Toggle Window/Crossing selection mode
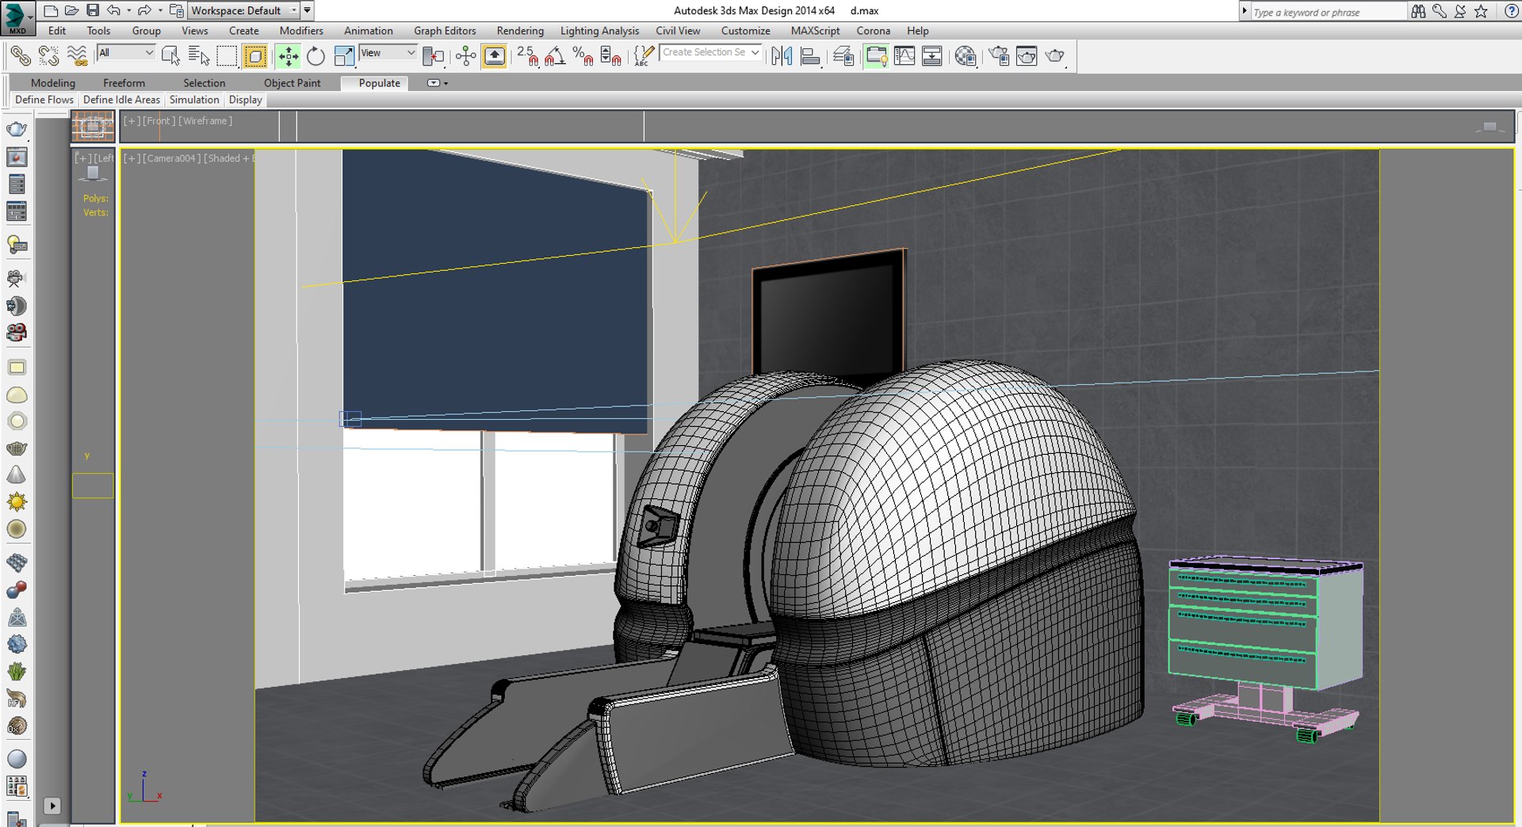The width and height of the screenshot is (1522, 827). (x=255, y=56)
